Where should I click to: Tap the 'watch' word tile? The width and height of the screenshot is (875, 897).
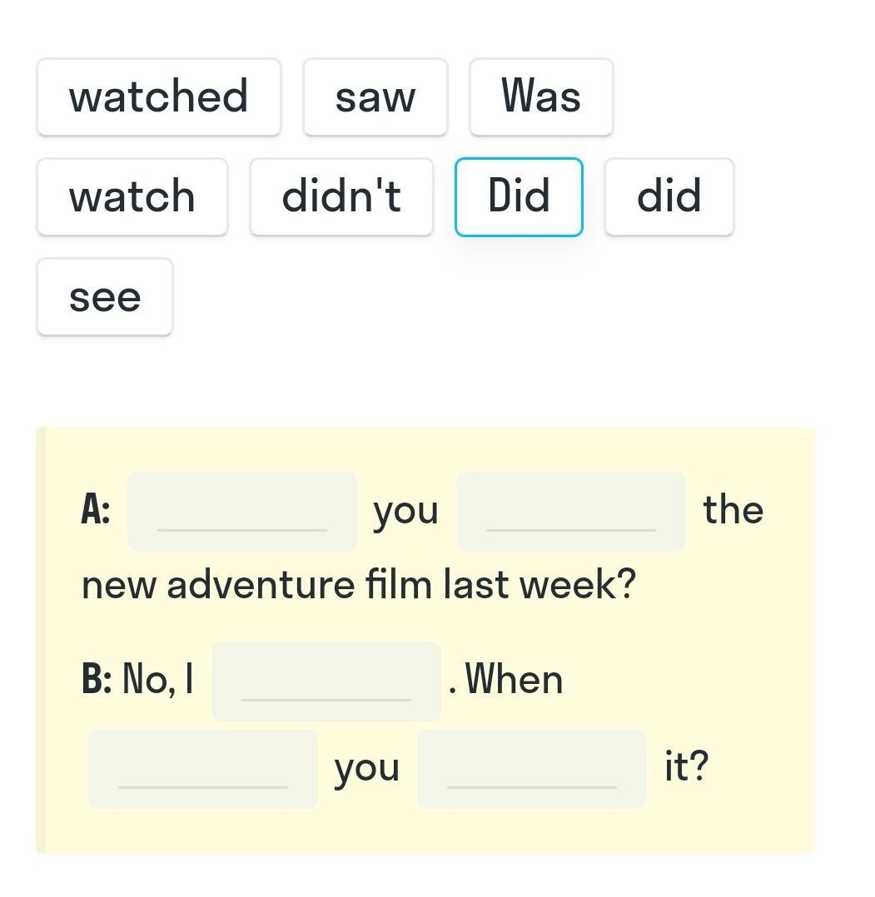(x=132, y=196)
